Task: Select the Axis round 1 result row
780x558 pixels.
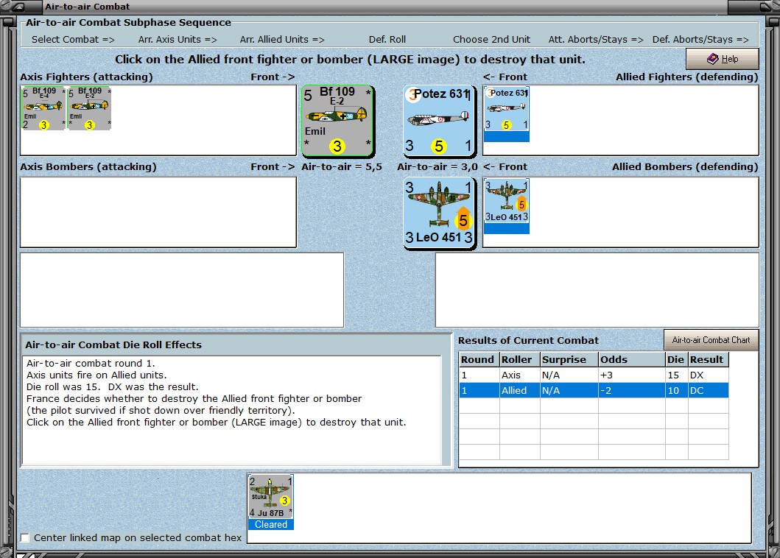Action: [594, 375]
